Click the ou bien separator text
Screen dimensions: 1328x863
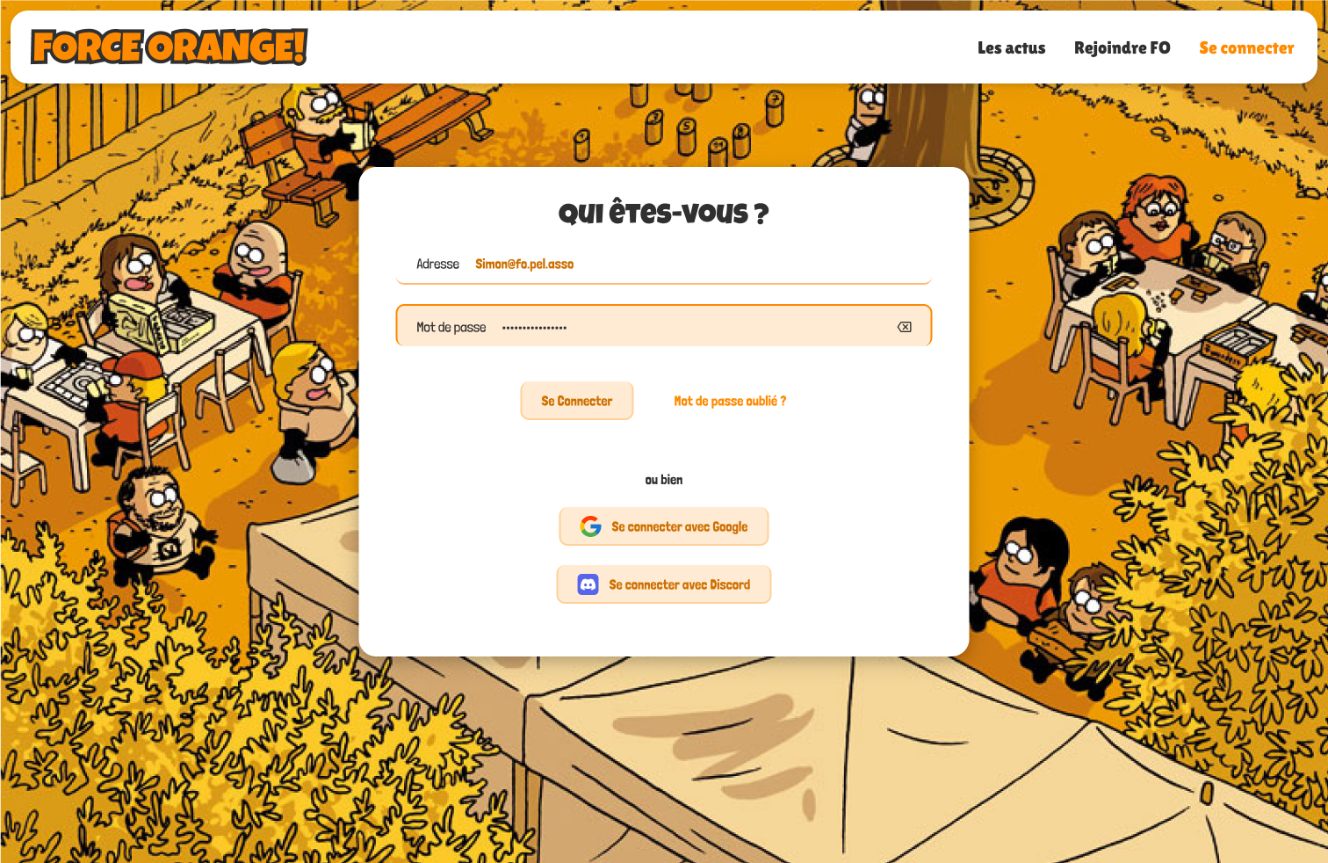click(664, 480)
